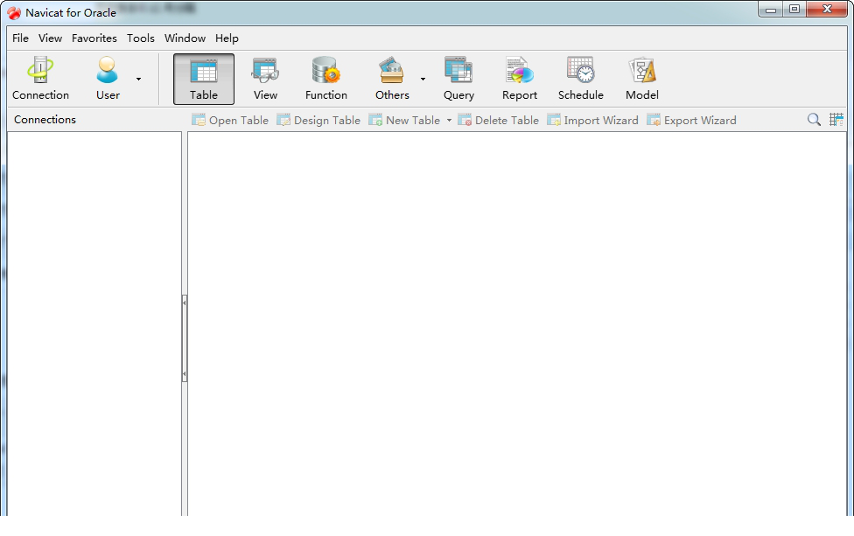Open the Tools menu
This screenshot has height=536, width=854.
tap(141, 38)
